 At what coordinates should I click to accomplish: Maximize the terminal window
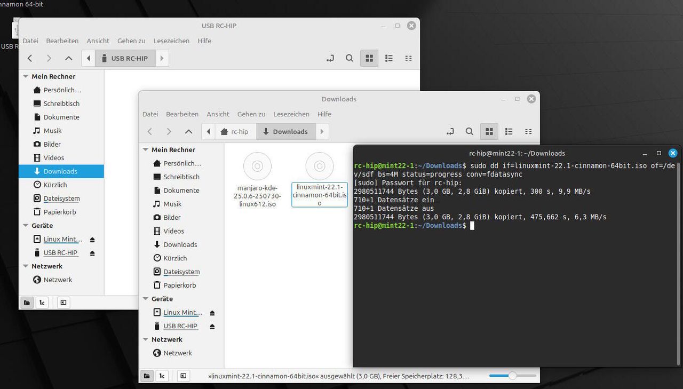[658, 153]
